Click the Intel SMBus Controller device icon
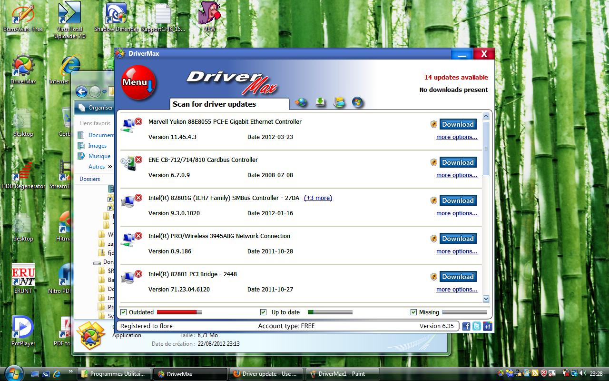This screenshot has height=381, width=609. tap(131, 201)
